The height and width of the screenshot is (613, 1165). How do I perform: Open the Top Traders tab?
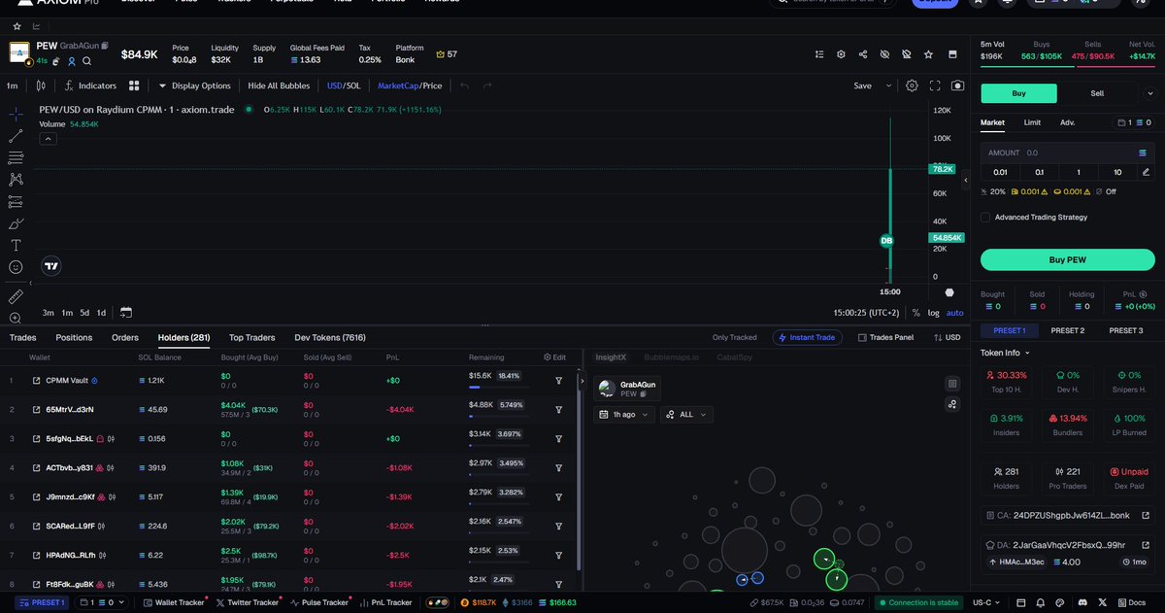(251, 337)
